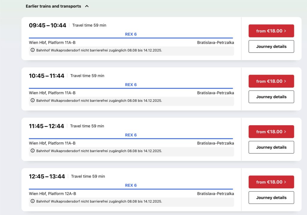Show Journey details for 11:45 departure
307x215 pixels.
(x=271, y=147)
